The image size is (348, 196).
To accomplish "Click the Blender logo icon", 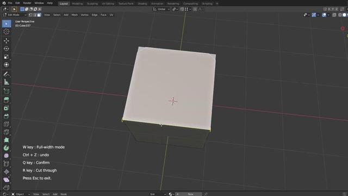I will [x=4, y=3].
